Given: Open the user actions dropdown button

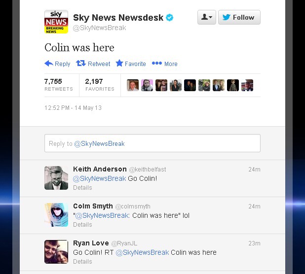Looking at the screenshot, I should point(207,17).
